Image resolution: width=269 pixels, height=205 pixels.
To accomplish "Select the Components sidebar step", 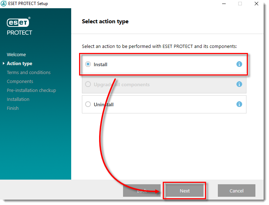I will pyautogui.click(x=20, y=82).
